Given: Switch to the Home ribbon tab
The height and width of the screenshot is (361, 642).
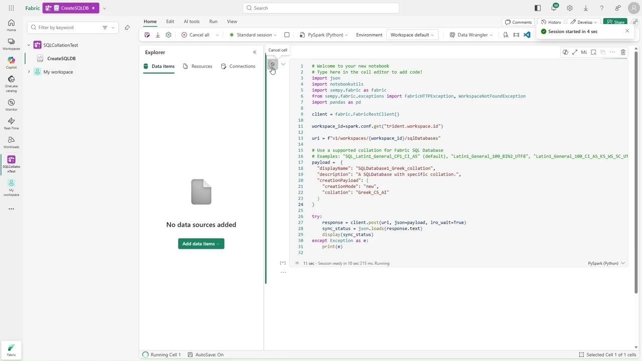Looking at the screenshot, I should pos(150,22).
